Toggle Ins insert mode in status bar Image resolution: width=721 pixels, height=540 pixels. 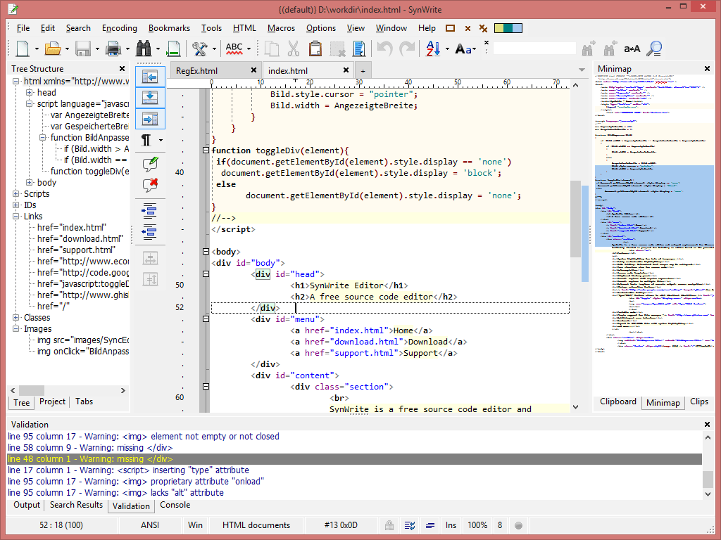click(451, 525)
